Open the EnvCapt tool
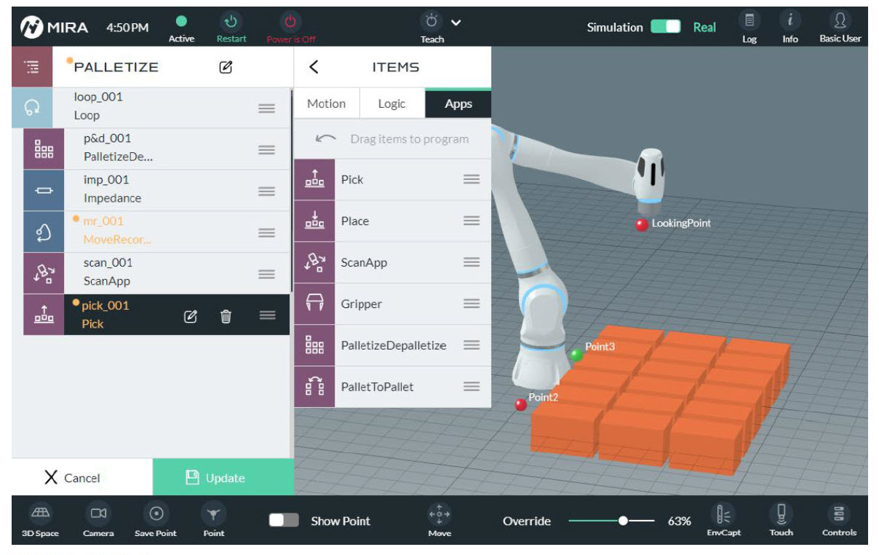This screenshot has height=555, width=879. (724, 520)
